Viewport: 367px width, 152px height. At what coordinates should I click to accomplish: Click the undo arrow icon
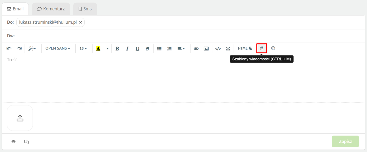(9, 48)
